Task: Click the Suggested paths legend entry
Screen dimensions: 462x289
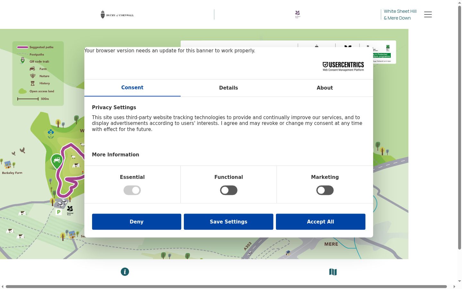Action: click(35, 47)
